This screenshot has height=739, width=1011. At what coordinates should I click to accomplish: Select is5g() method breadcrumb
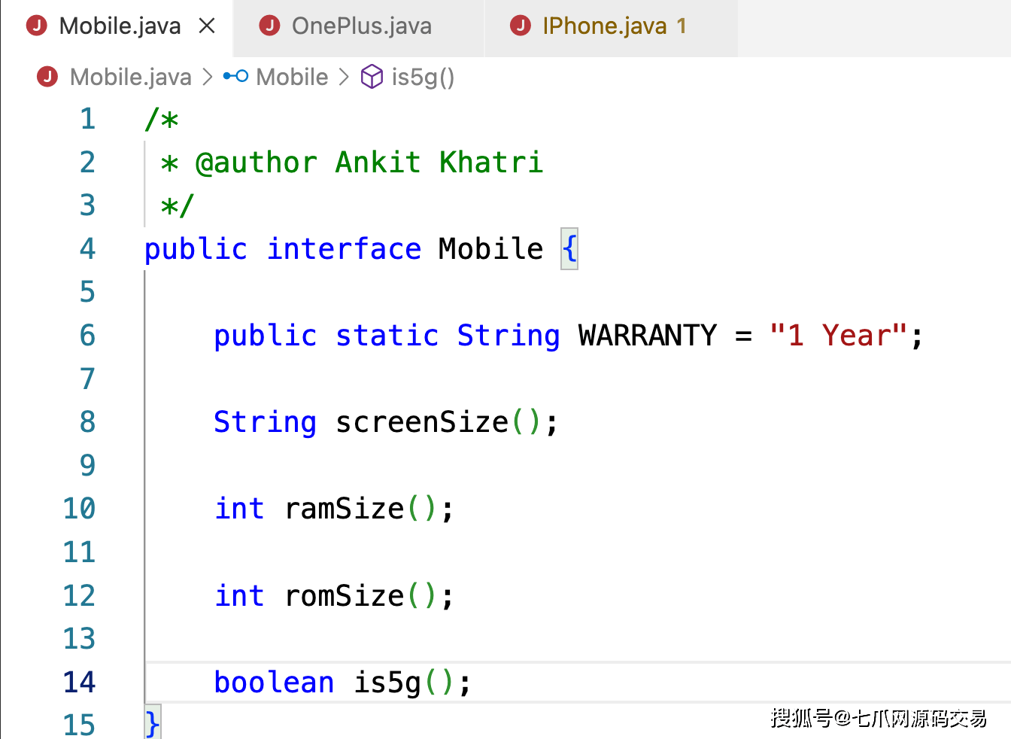pos(423,77)
